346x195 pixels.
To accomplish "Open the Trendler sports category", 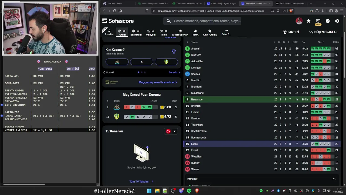I will click(109, 32).
